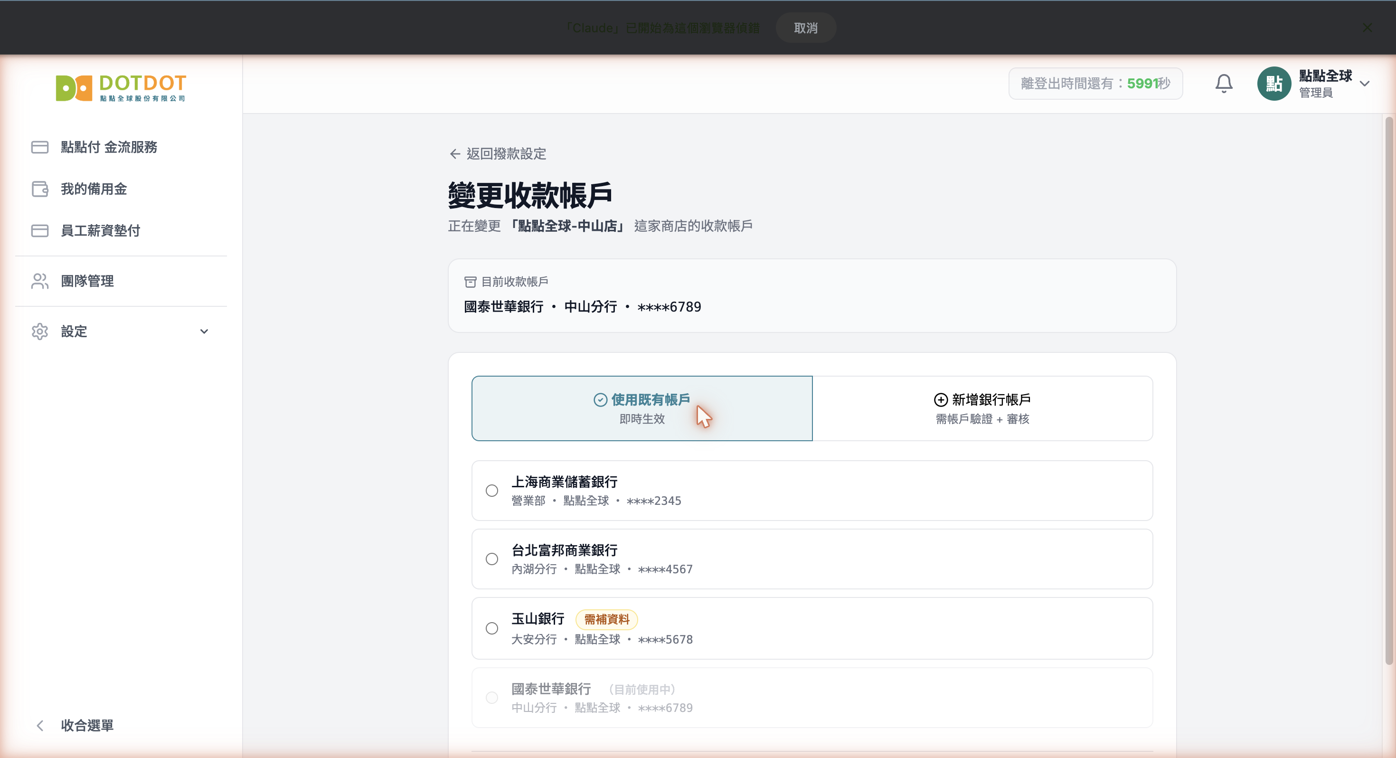The width and height of the screenshot is (1396, 758).
Task: Click the 中山分行 ・ 點點全球 ・ ****6789 details
Action: (602, 708)
